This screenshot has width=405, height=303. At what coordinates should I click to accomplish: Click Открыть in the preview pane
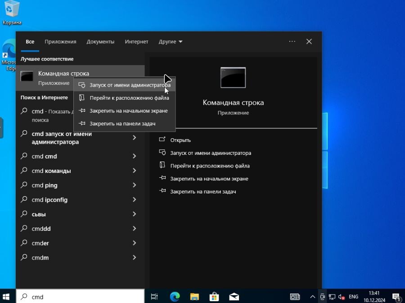click(180, 140)
